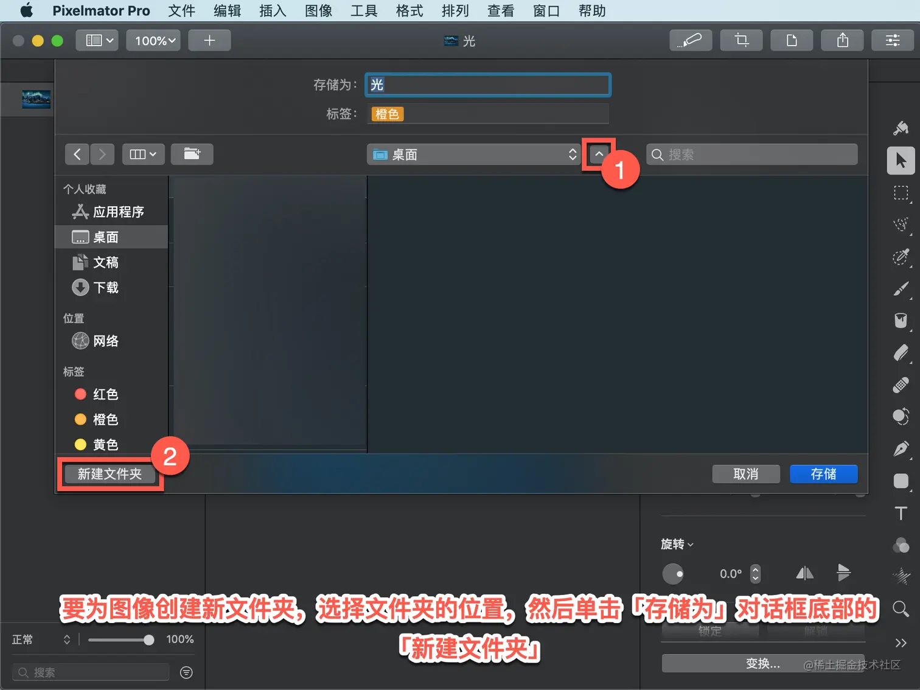
Task: Open the 文件 menu
Action: tap(181, 10)
